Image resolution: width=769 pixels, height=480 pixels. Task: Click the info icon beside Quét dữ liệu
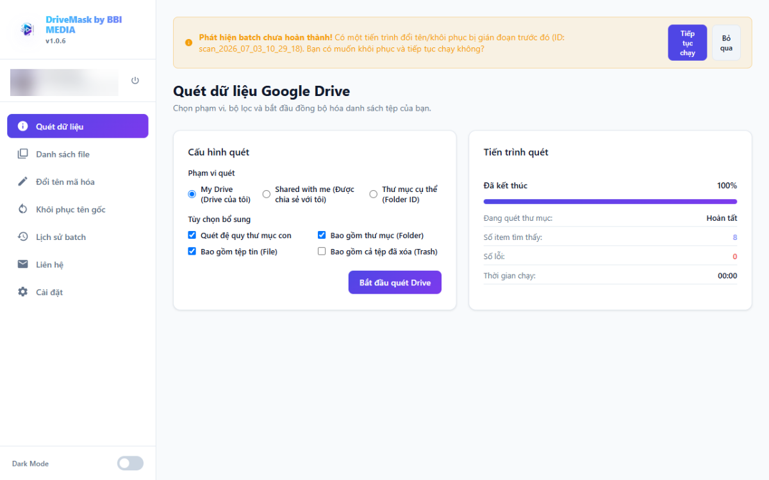click(23, 126)
